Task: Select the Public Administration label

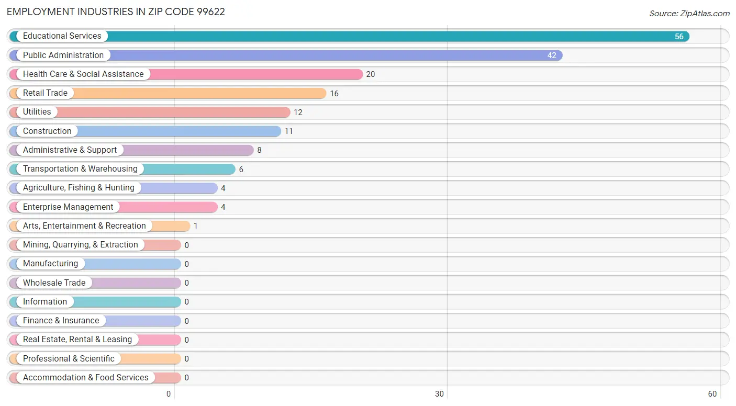Action: (x=63, y=55)
